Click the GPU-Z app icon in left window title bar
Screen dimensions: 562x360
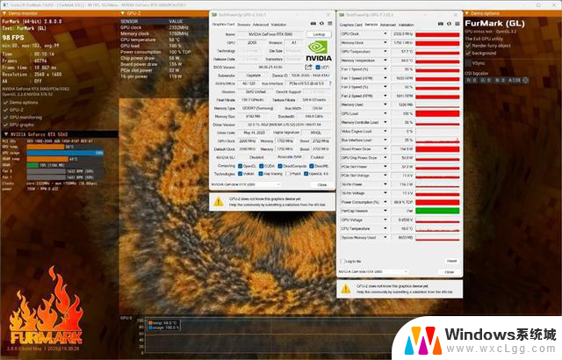(x=214, y=15)
